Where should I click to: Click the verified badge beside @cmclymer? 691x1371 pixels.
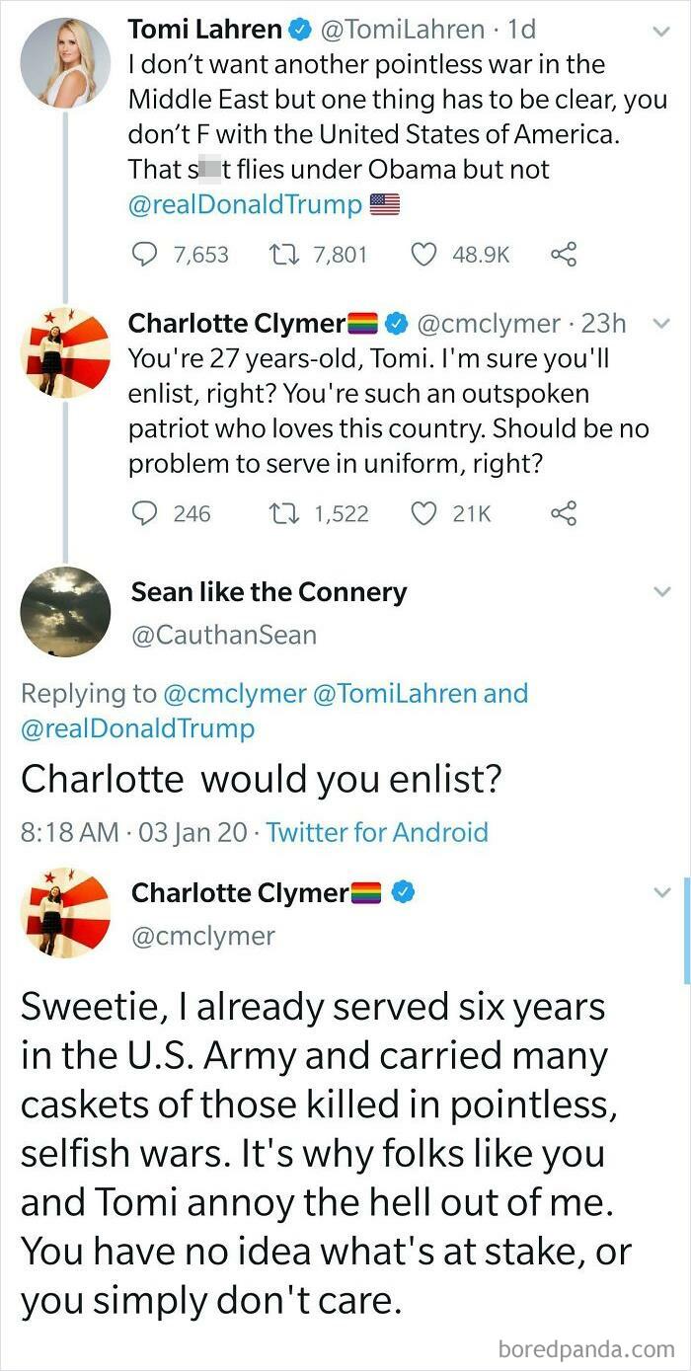[396, 322]
